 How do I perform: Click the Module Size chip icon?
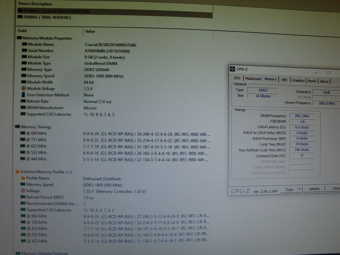click(24, 56)
